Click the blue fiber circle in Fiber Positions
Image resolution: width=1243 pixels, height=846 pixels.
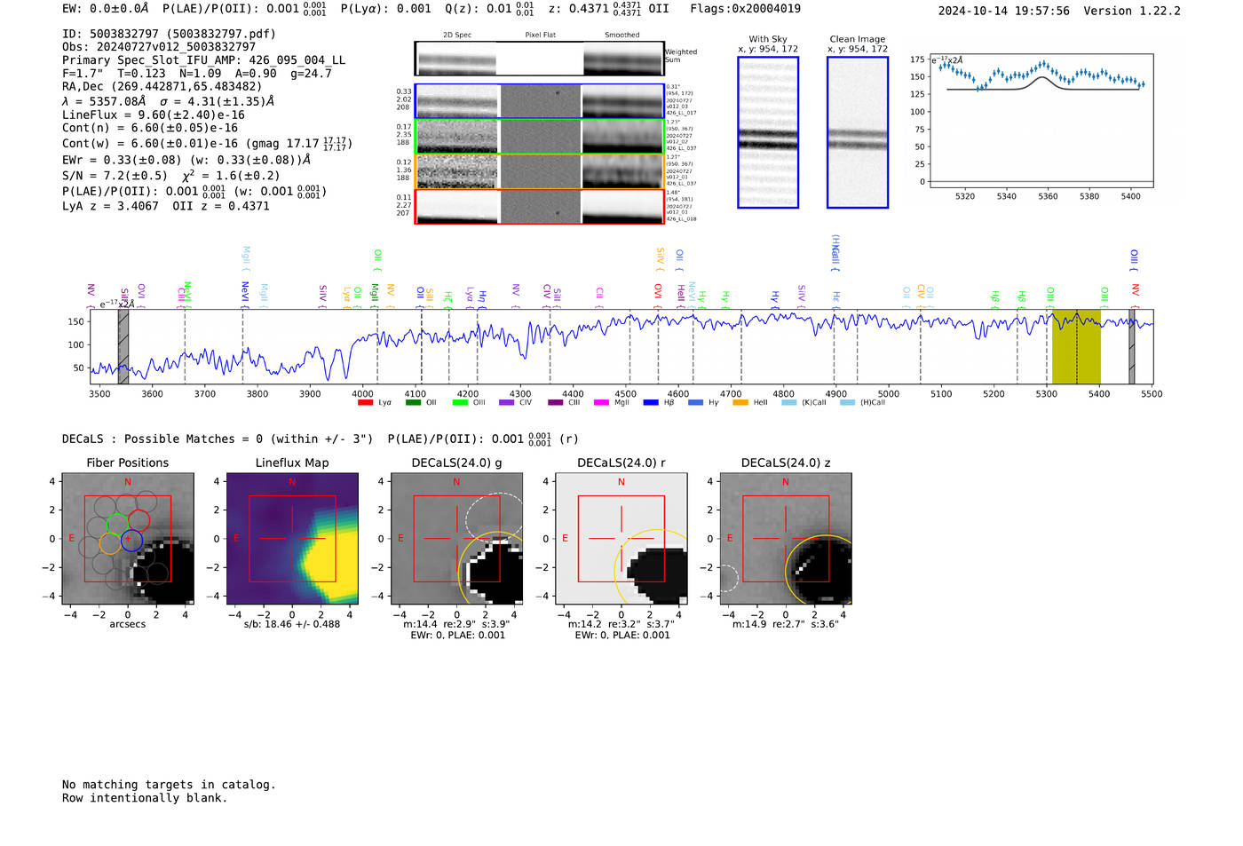(x=131, y=540)
